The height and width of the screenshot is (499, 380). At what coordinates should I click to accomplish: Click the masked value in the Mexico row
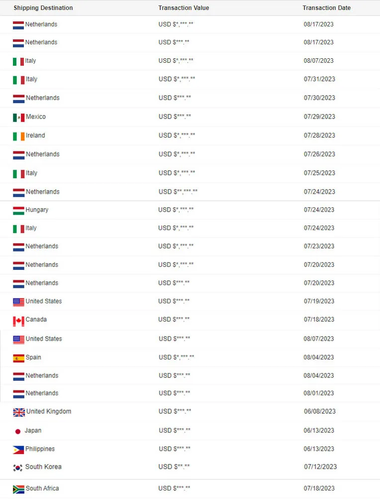[x=175, y=117]
